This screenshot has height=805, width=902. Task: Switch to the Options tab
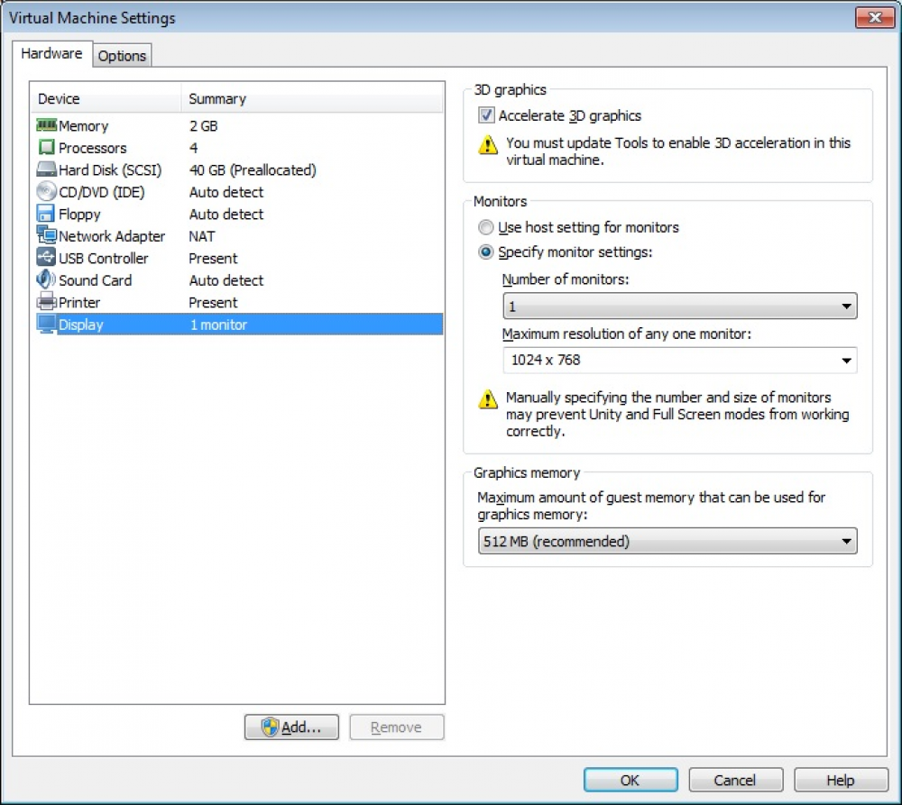click(x=122, y=56)
